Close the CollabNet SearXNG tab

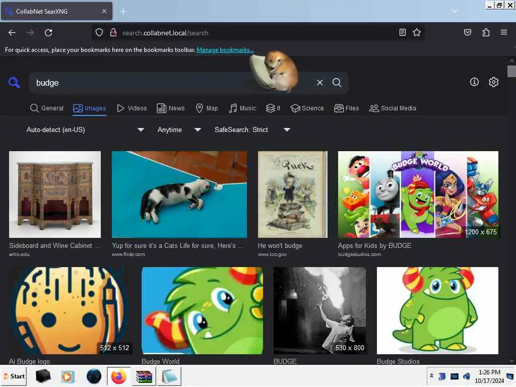[104, 11]
